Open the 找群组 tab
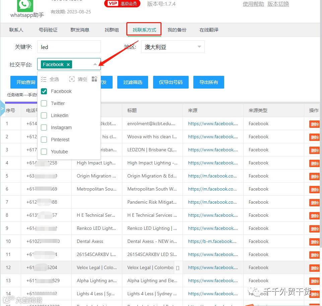This screenshot has width=322, height=306. [x=112, y=30]
